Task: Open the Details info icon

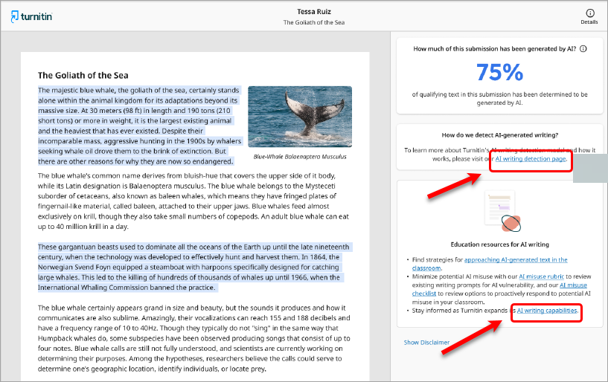Action: tap(590, 13)
